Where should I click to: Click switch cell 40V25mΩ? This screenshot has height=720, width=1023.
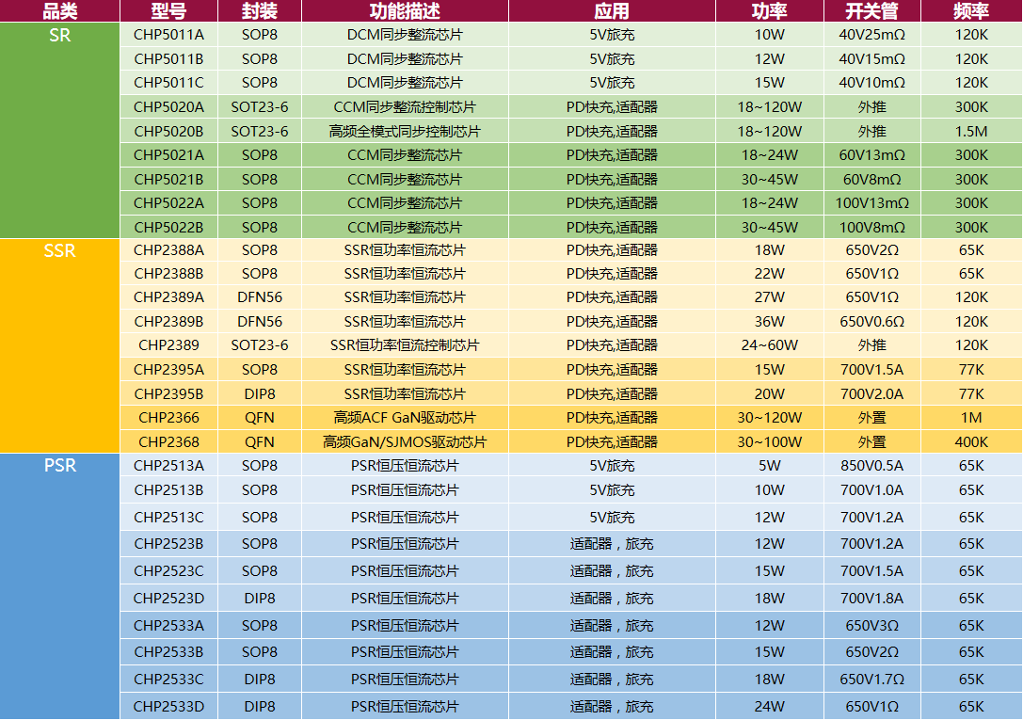pyautogui.click(x=872, y=35)
